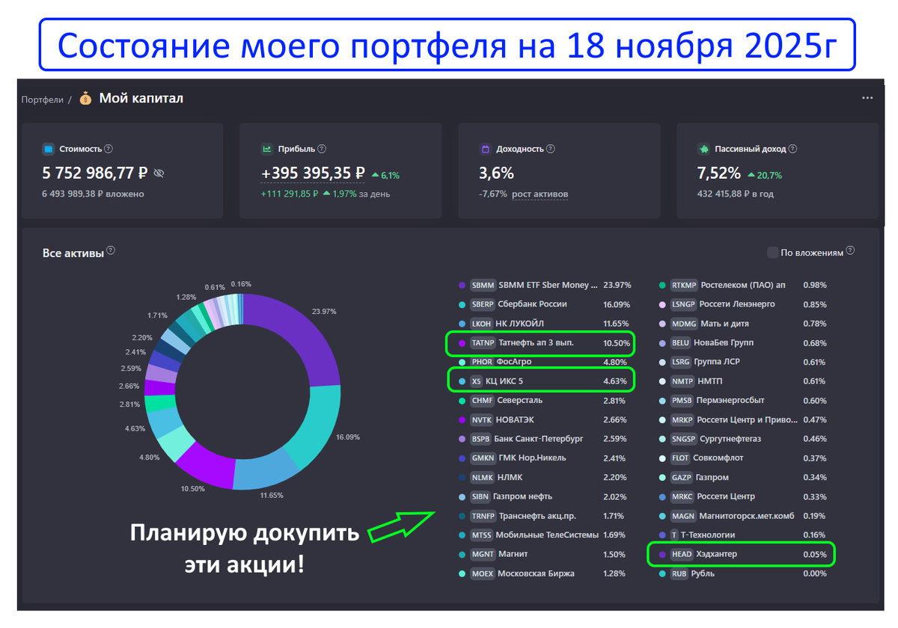
Task: Open the Пермэнергосбыт row
Action: click(744, 401)
